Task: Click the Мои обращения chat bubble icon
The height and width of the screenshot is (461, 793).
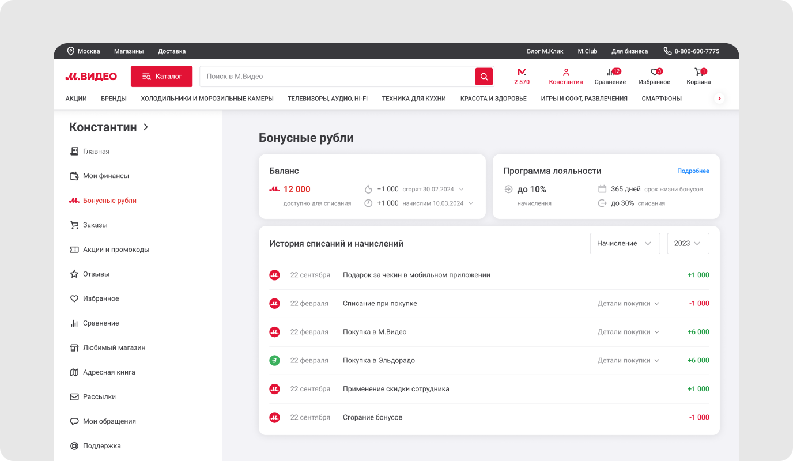Action: (x=74, y=421)
